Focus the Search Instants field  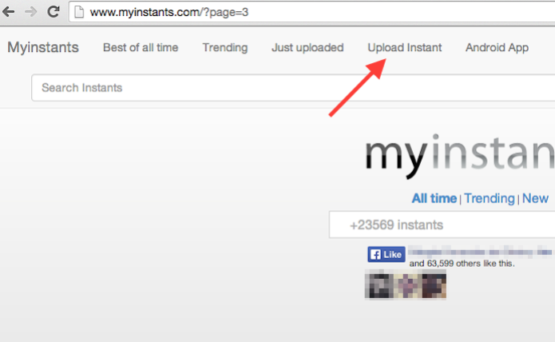293,88
